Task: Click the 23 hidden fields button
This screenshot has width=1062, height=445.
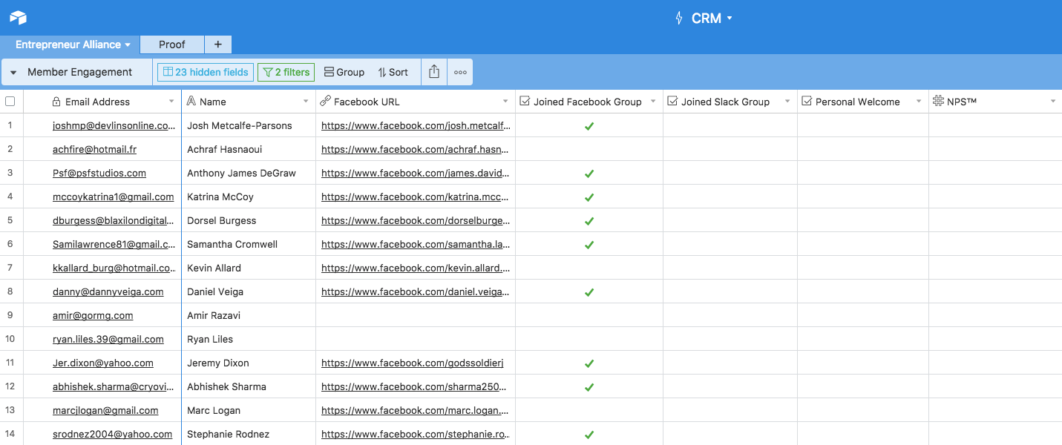Action: coord(206,72)
